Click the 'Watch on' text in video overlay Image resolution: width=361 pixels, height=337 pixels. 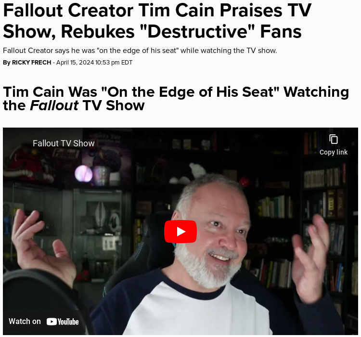[x=25, y=321]
